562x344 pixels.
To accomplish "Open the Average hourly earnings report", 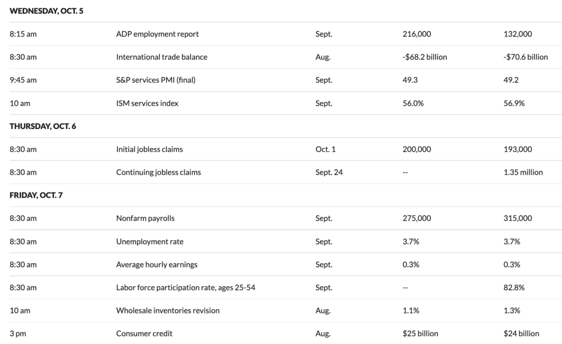I will point(157,264).
